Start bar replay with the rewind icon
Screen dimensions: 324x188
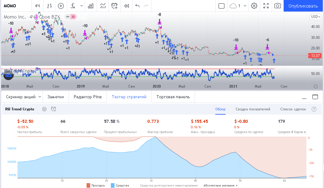(127, 6)
